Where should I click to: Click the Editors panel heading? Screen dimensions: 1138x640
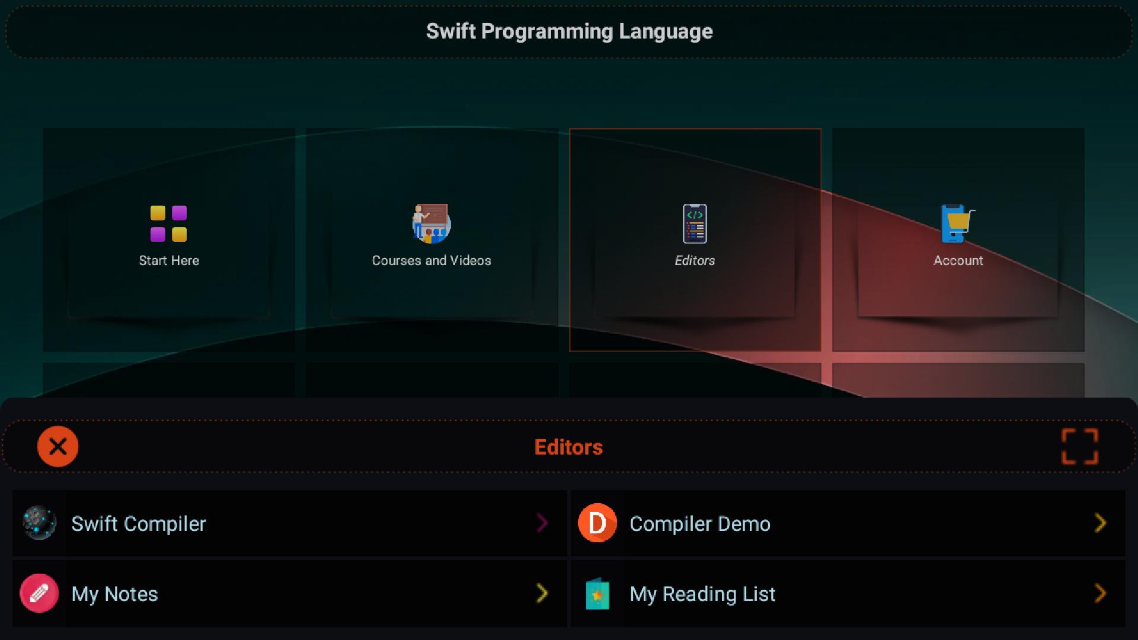[568, 447]
